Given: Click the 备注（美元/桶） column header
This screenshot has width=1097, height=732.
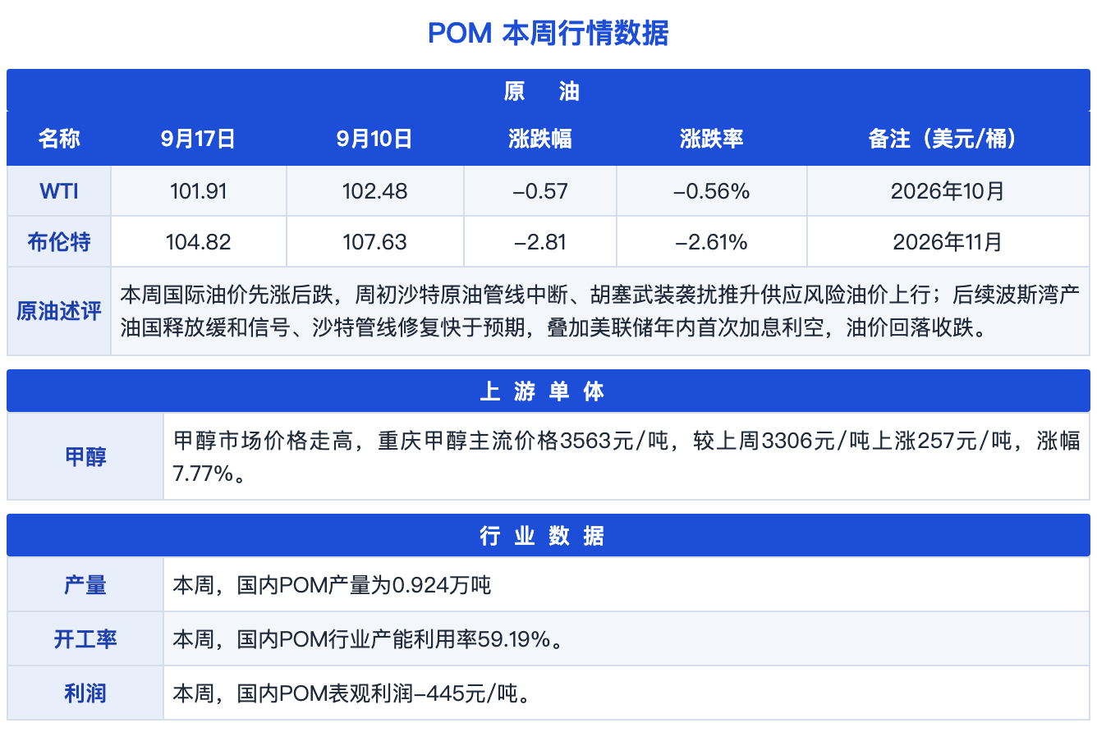Looking at the screenshot, I should (948, 139).
